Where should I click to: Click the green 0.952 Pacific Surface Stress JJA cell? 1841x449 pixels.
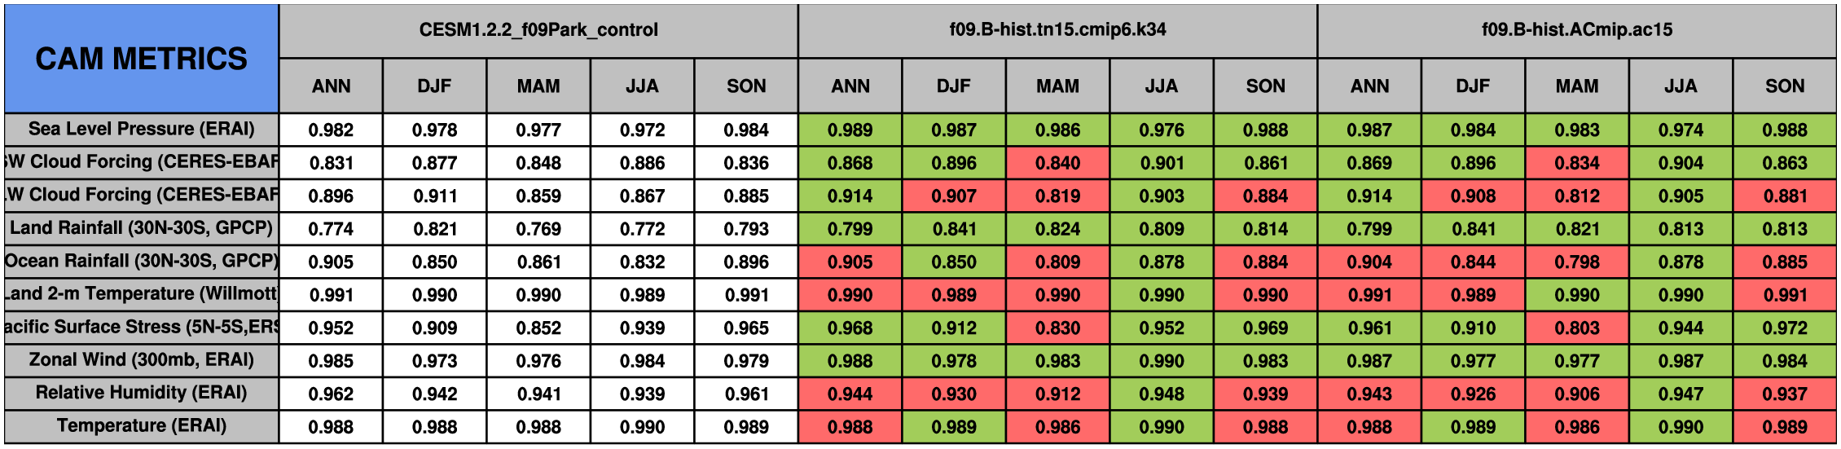1161,328
